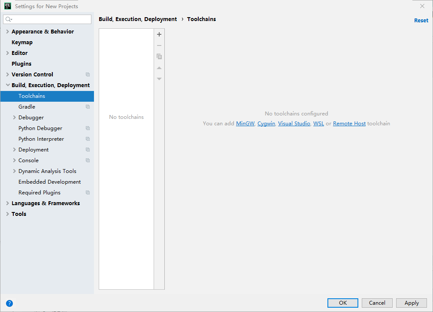Click project-level icon next to Version Control

tap(88, 75)
